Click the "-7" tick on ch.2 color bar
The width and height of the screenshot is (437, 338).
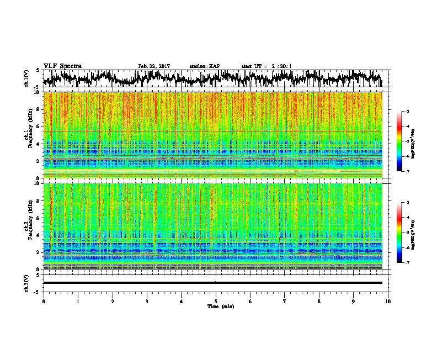[407, 263]
